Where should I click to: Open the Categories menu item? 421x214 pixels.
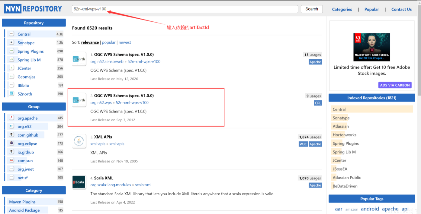click(342, 9)
